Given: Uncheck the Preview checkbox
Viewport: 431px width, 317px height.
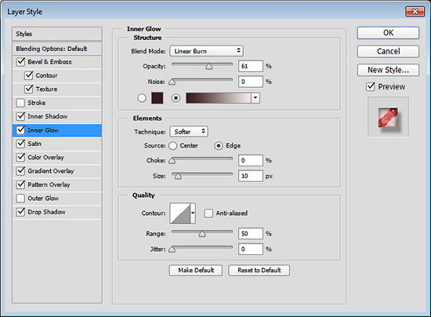Looking at the screenshot, I should click(x=371, y=86).
